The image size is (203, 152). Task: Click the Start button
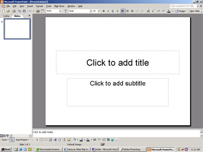(6, 150)
